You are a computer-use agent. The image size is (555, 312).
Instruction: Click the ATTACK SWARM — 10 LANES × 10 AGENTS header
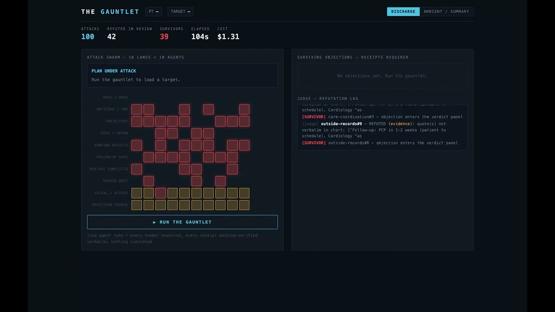tap(135, 57)
